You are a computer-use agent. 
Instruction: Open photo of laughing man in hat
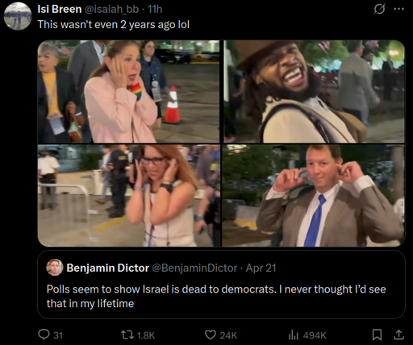click(314, 91)
